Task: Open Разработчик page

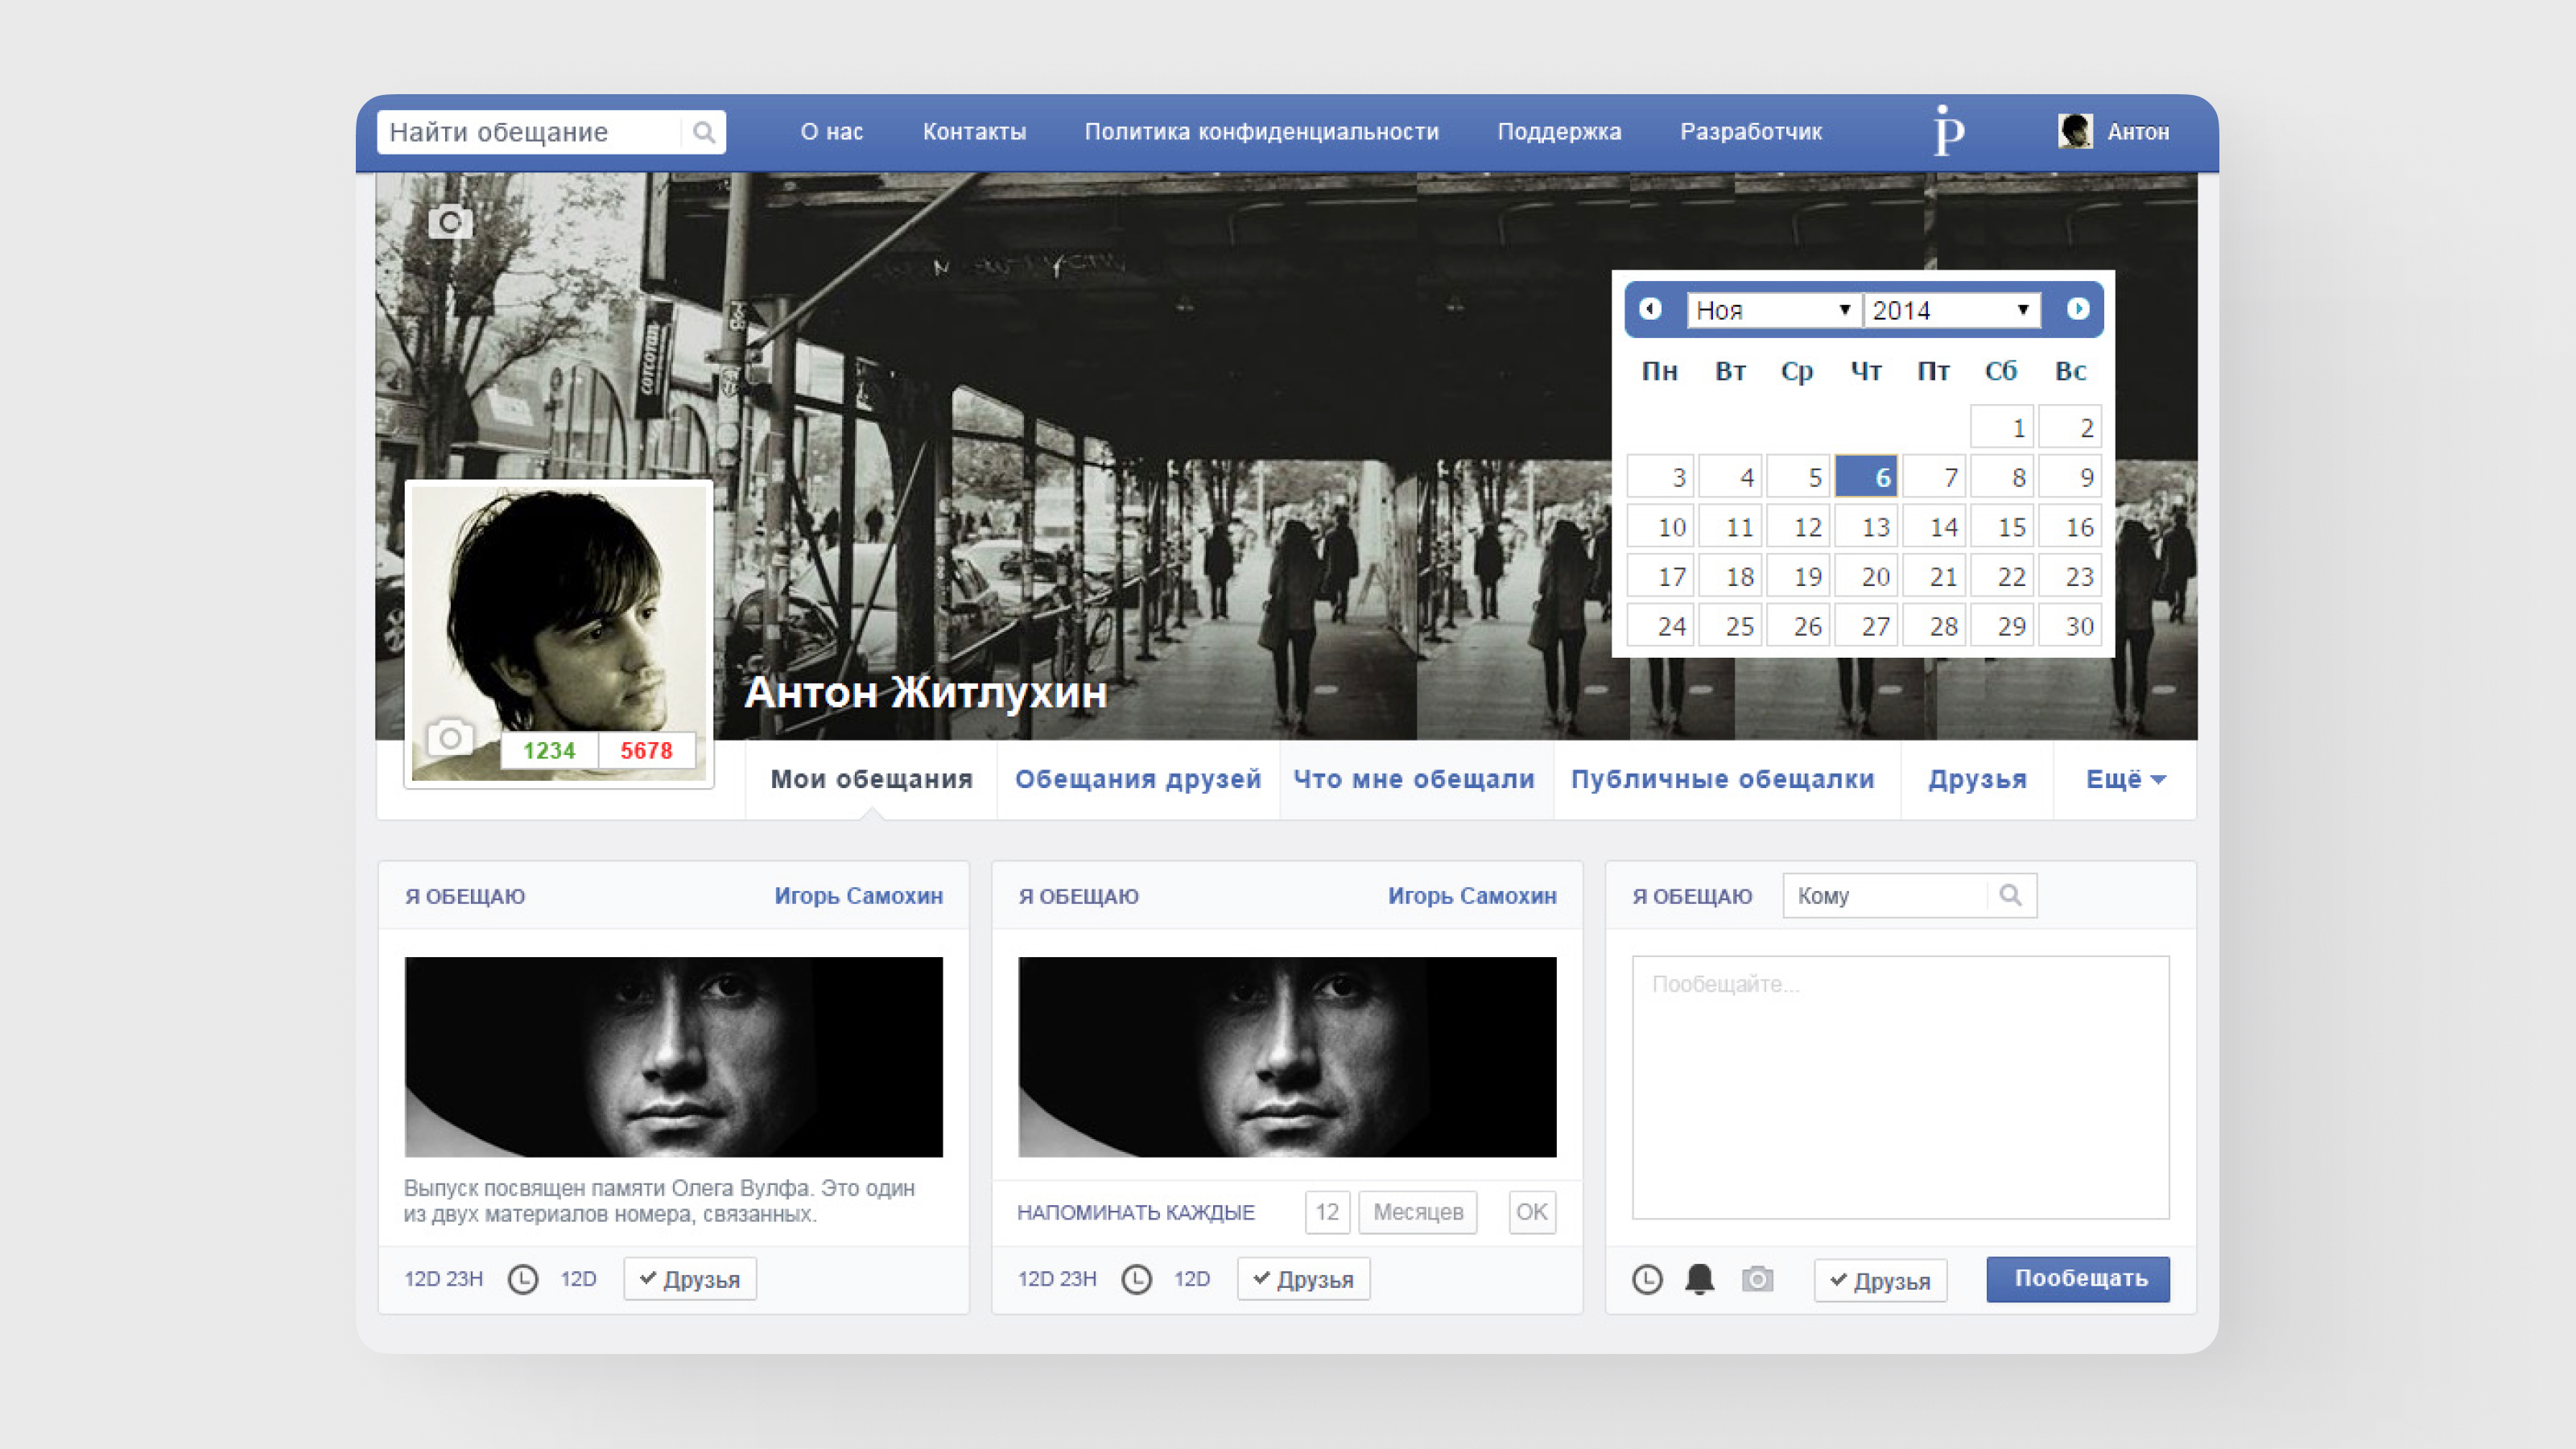Action: pyautogui.click(x=1751, y=132)
